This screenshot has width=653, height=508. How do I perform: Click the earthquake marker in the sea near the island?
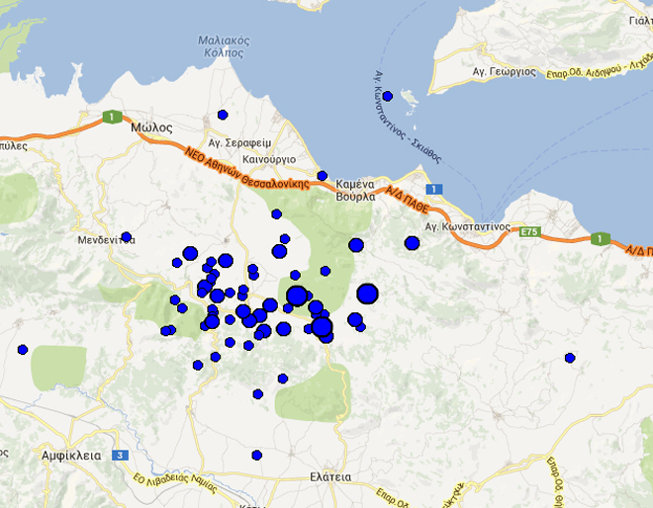388,96
